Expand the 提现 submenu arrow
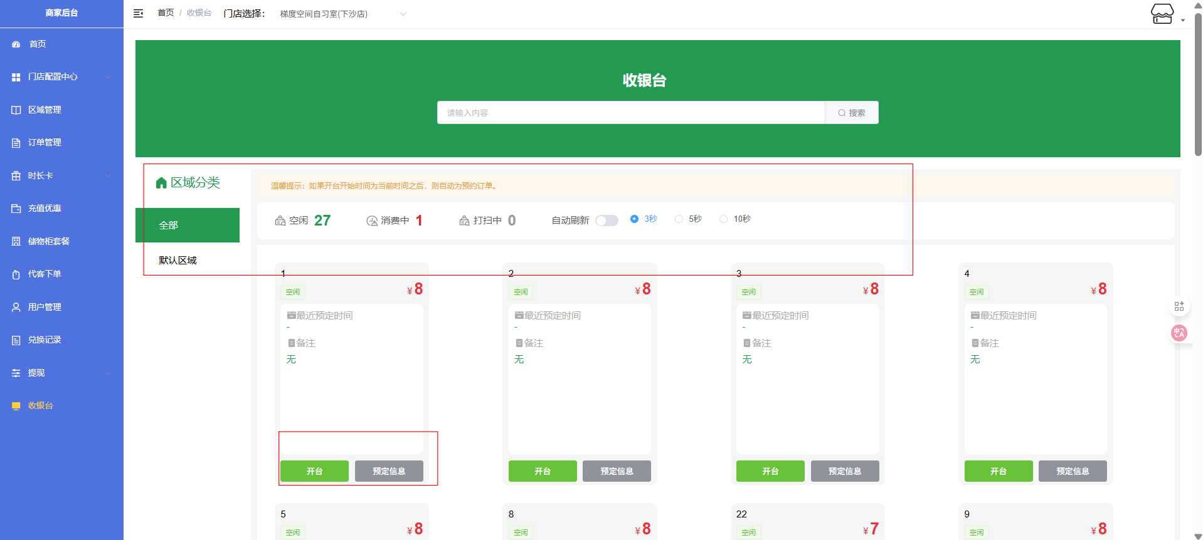This screenshot has width=1203, height=540. pyautogui.click(x=109, y=373)
